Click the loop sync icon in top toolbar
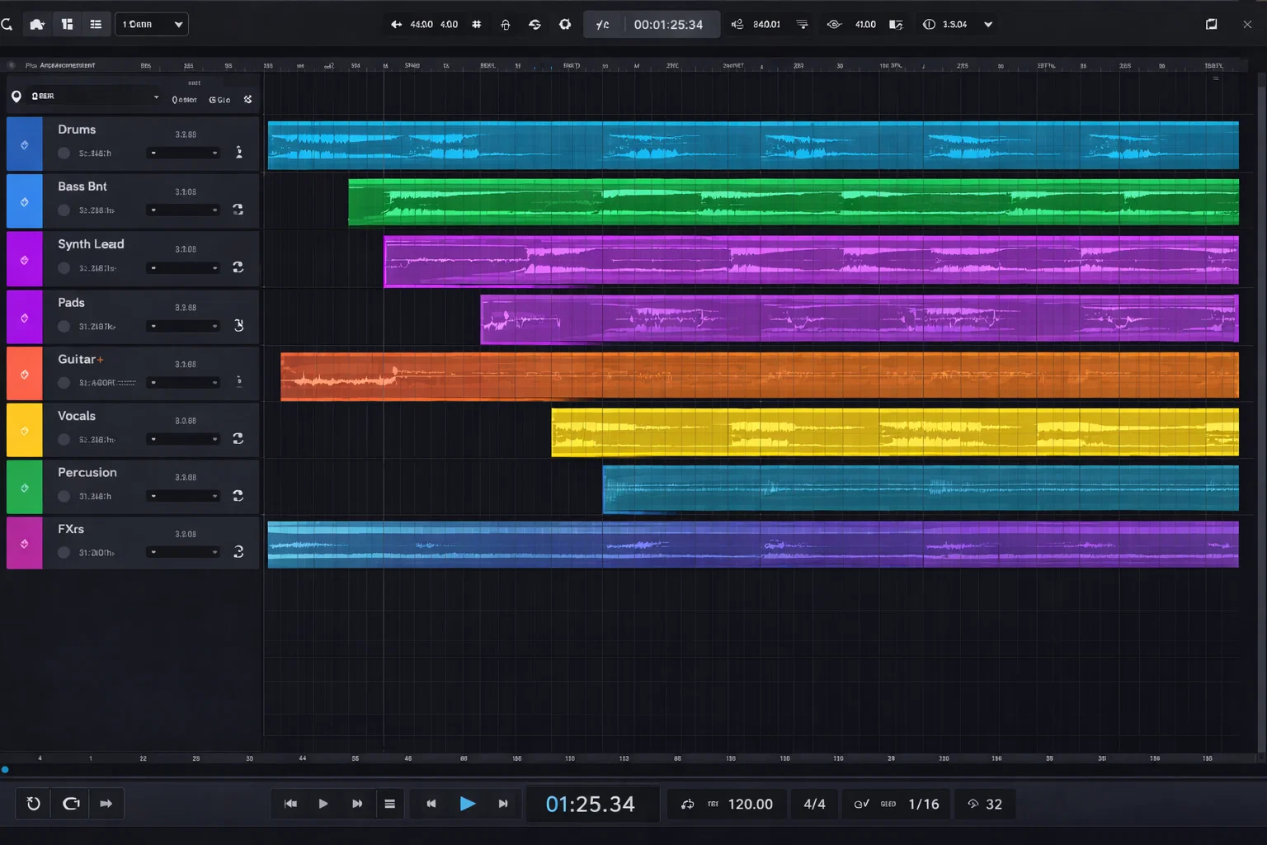The image size is (1267, 845). coord(535,25)
